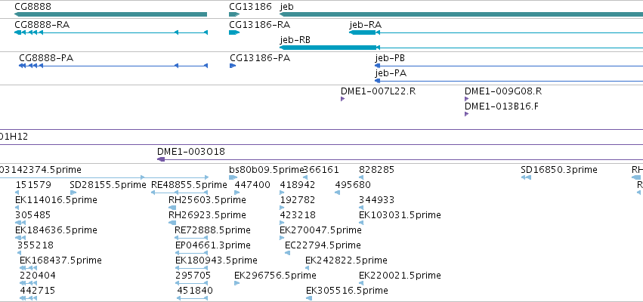
Task: Select the DME1-007L22.R arrow marker
Action: pos(343,99)
